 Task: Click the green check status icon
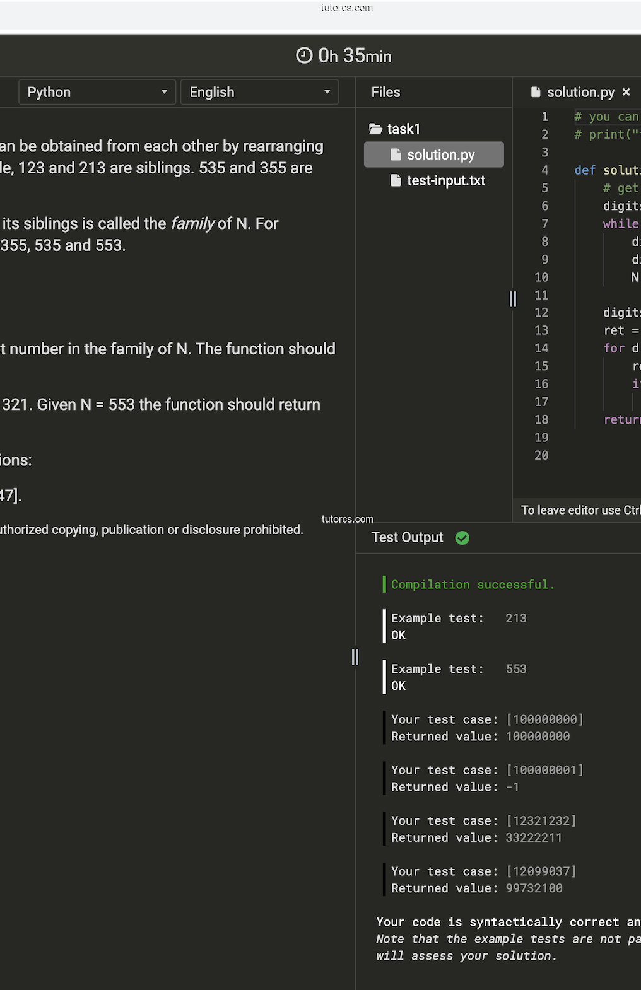(x=462, y=538)
